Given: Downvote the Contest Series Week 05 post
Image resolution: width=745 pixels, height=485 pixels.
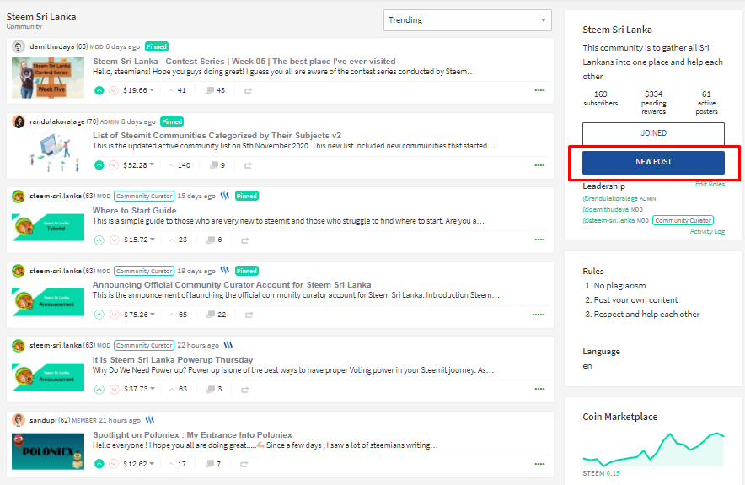Looking at the screenshot, I should tap(114, 90).
